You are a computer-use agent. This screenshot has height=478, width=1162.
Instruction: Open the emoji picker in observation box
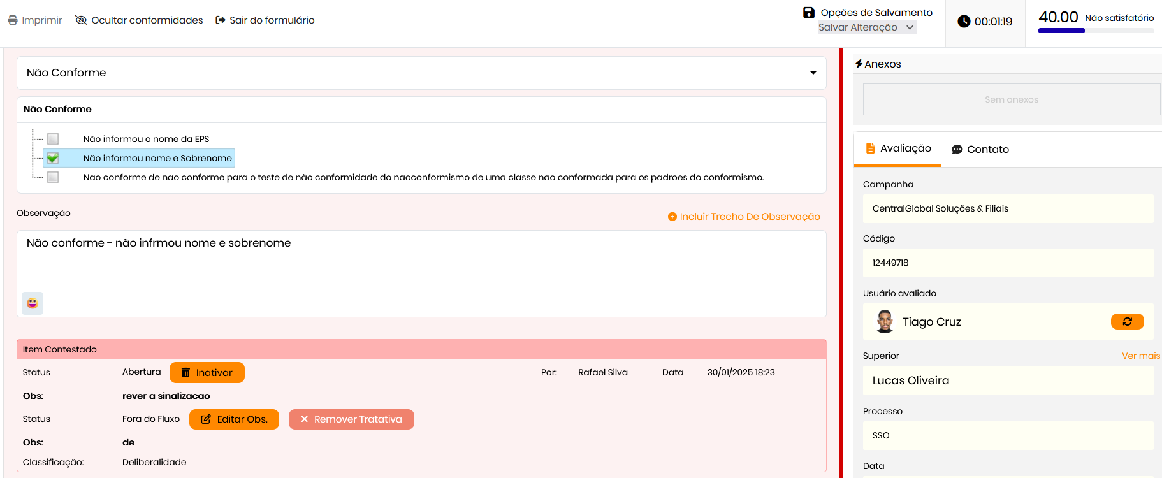pyautogui.click(x=33, y=303)
